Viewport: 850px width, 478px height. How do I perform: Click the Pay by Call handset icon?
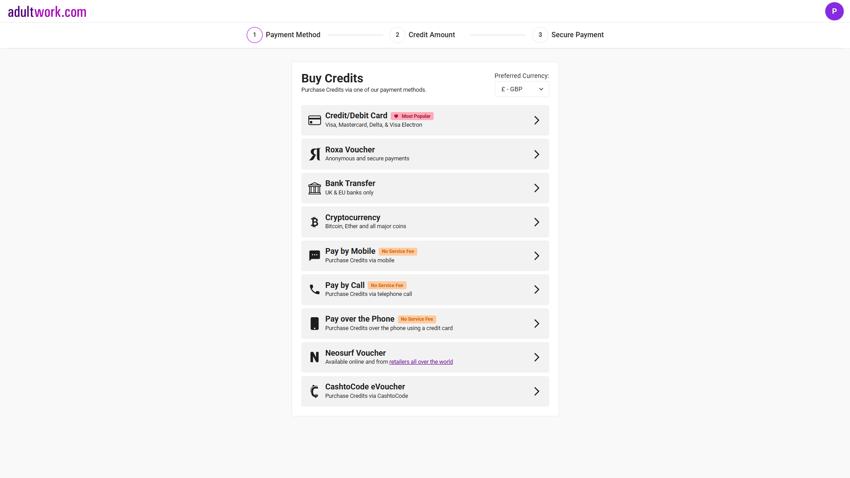click(x=314, y=290)
